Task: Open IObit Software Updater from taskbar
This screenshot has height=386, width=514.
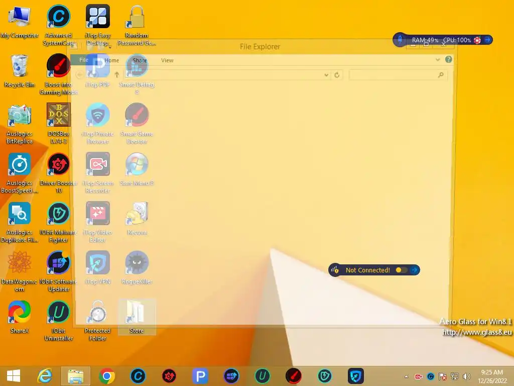Action: coord(231,376)
